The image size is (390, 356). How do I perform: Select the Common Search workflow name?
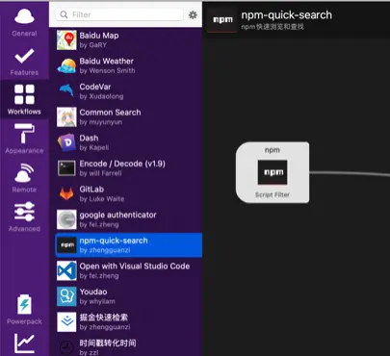point(110,113)
